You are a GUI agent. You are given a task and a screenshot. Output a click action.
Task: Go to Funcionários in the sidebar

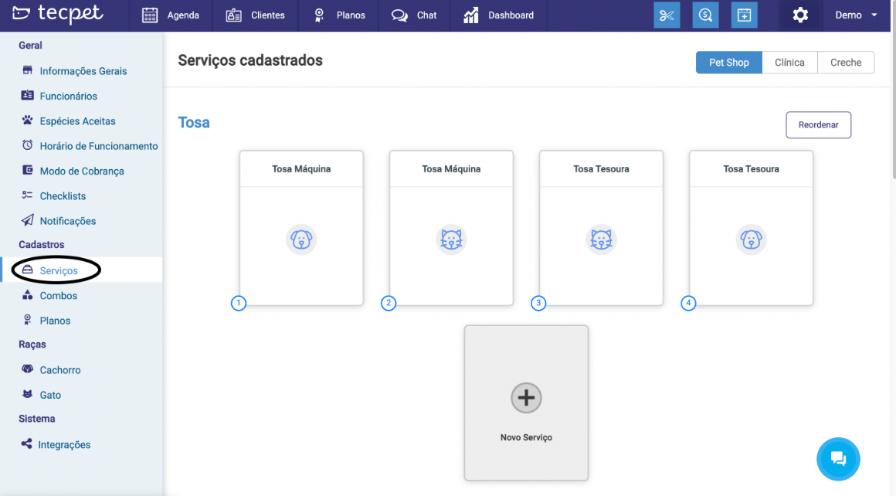pos(68,96)
